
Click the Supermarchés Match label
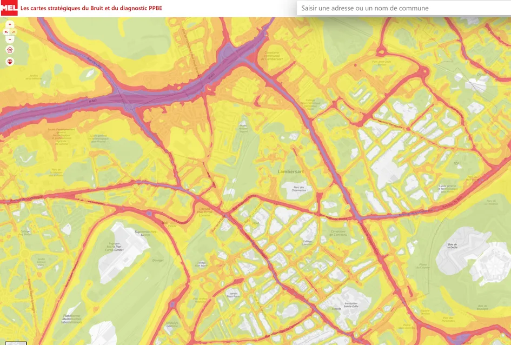click(145, 233)
